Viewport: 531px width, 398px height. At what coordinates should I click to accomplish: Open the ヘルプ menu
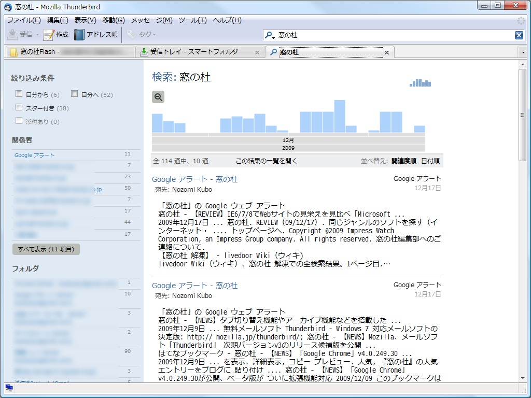pos(227,20)
